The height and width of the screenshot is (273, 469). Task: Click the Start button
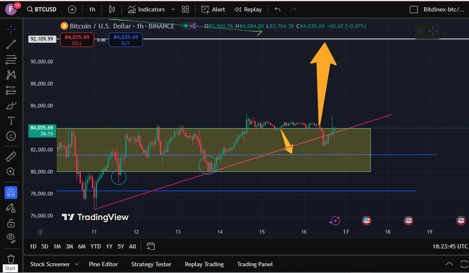pyautogui.click(x=10, y=268)
